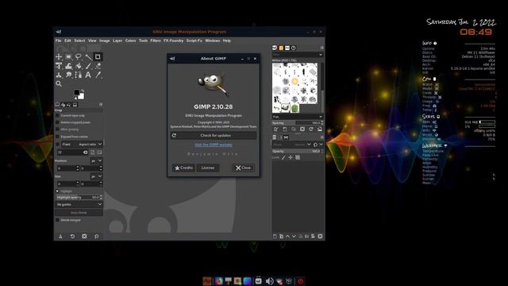Toggle Delete cropped pixels checkbox

[x=57, y=122]
